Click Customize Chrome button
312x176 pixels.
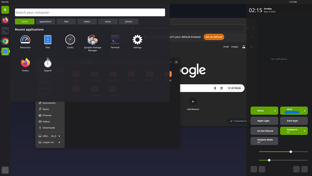pos(238,121)
